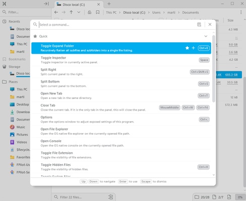Close the command palette with X icon
The image size is (246, 201).
coord(210,25)
